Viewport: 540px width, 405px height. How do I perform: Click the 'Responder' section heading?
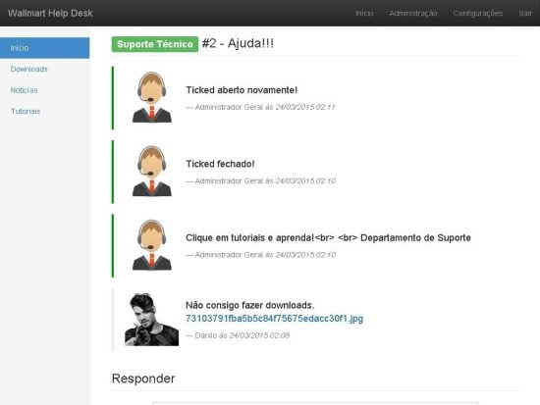tap(143, 379)
